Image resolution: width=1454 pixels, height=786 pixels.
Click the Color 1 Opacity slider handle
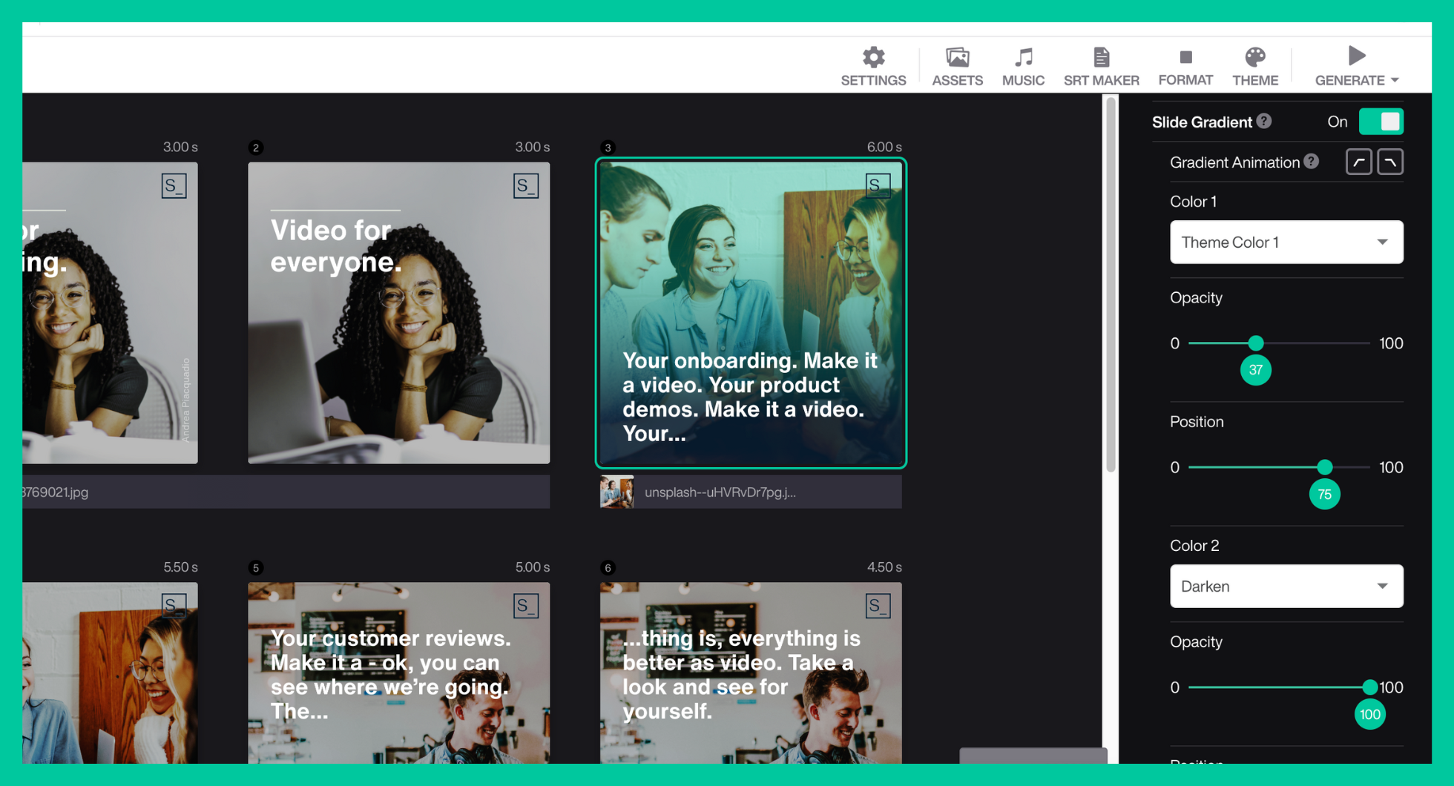pos(1255,343)
